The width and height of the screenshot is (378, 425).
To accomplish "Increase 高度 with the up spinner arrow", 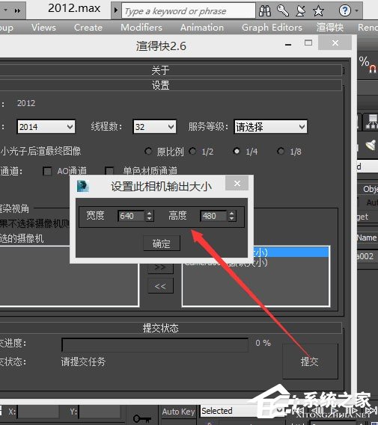I will [231, 214].
